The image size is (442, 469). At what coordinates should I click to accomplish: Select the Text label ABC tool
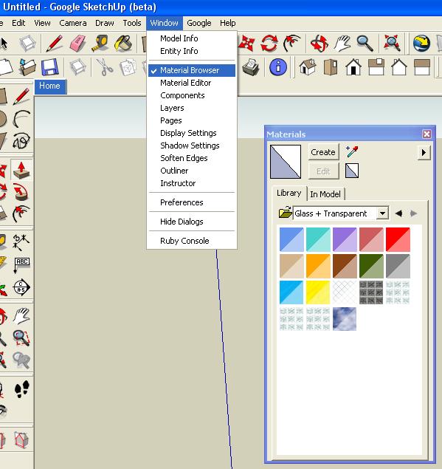22,265
